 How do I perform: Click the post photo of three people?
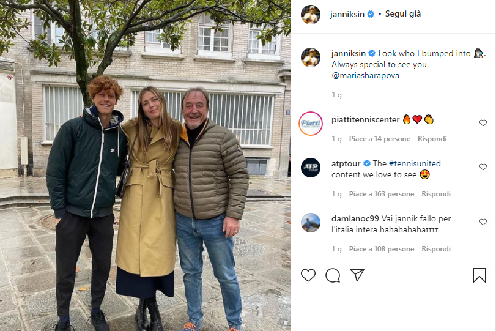(145, 165)
